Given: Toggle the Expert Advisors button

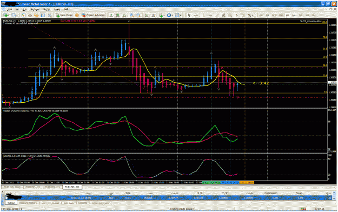Looking at the screenshot, I should click(93, 15).
